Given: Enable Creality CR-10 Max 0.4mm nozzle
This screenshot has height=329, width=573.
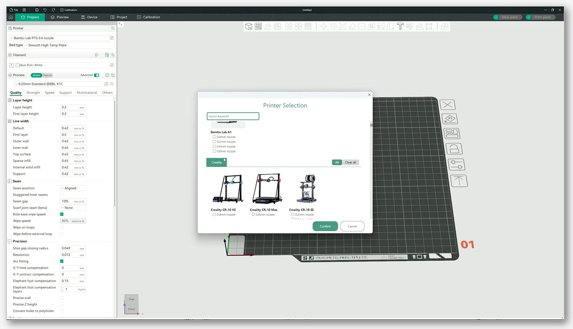Looking at the screenshot, I should (x=253, y=215).
